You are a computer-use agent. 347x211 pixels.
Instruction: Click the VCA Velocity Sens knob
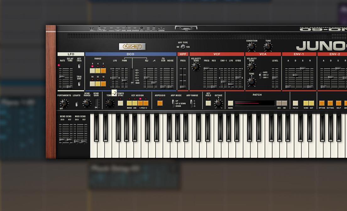(252, 66)
